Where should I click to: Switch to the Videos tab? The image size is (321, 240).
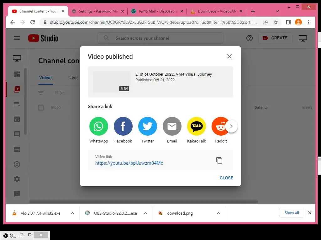coord(46,78)
